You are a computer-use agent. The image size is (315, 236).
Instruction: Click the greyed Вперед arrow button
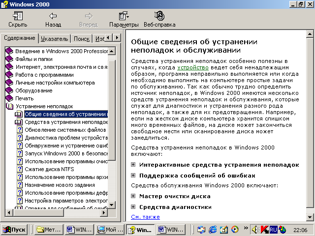[89, 19]
